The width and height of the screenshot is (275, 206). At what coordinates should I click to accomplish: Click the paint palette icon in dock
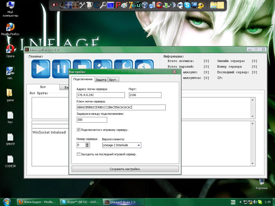[124, 5]
